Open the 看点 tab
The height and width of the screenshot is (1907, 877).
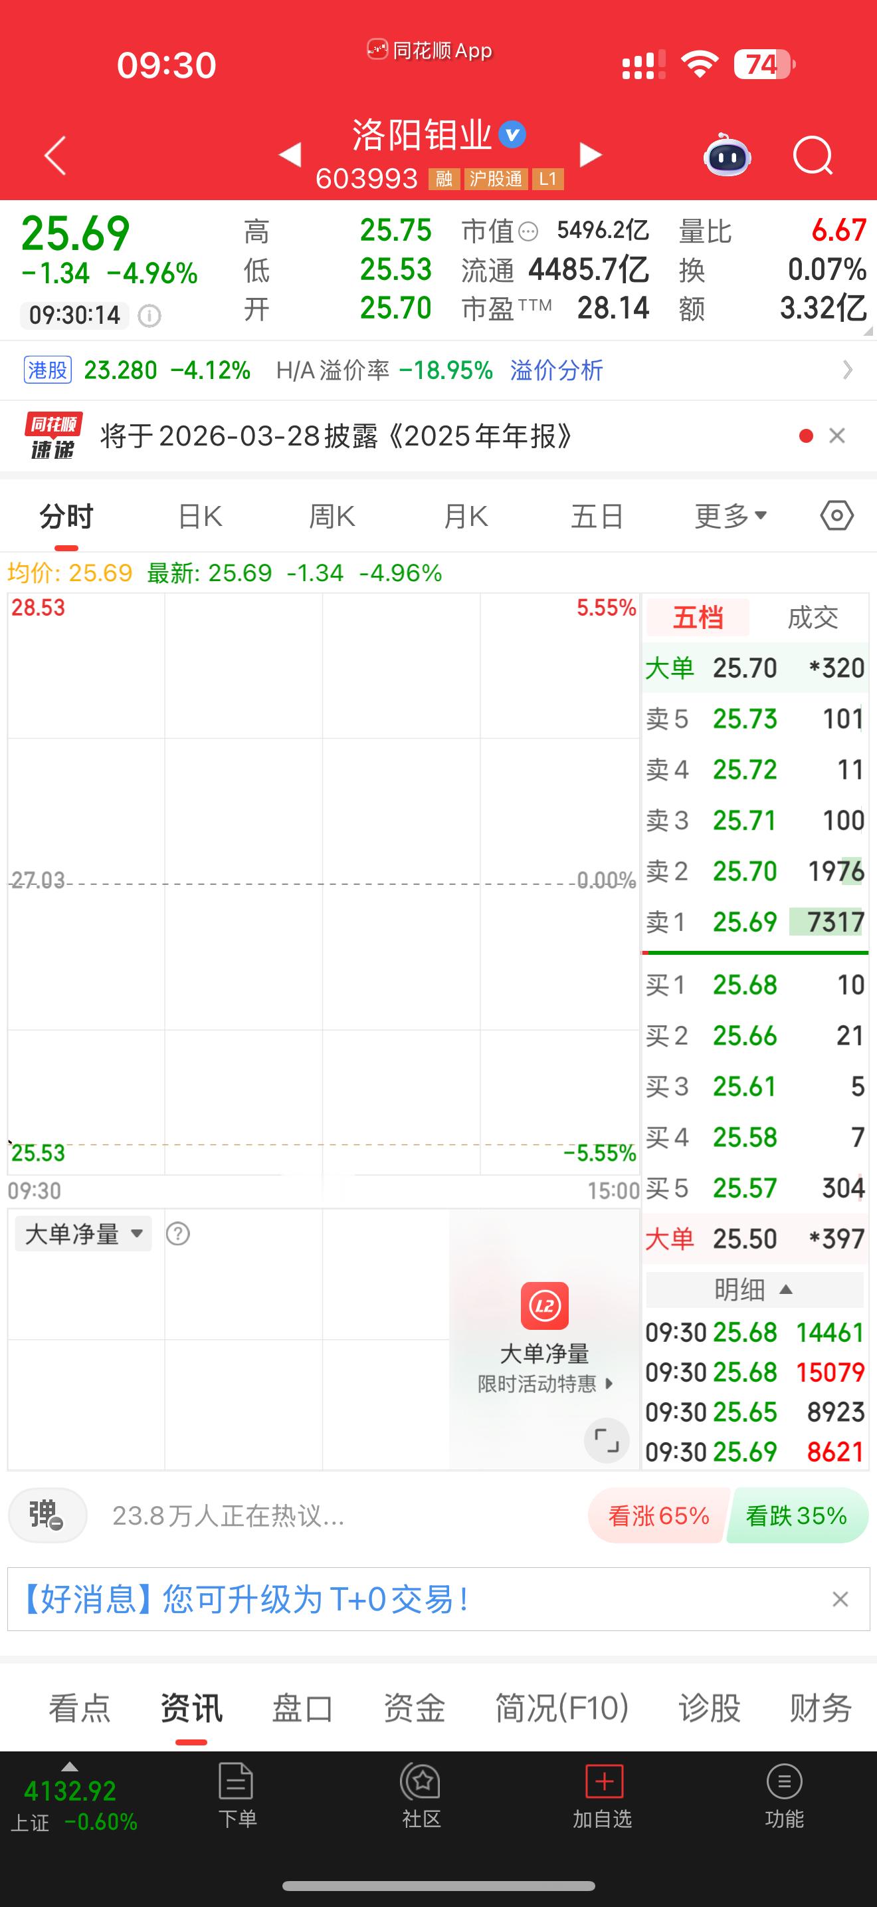79,1708
